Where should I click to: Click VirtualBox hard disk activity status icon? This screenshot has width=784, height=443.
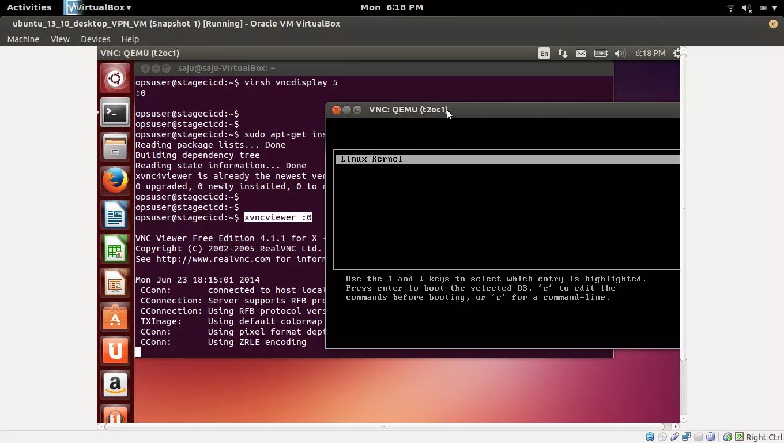[650, 437]
